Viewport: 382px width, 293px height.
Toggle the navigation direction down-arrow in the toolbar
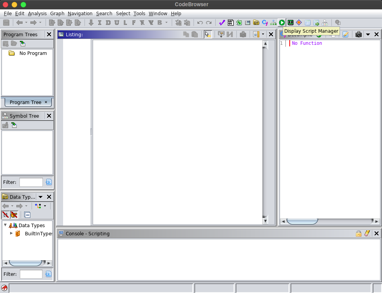click(91, 23)
